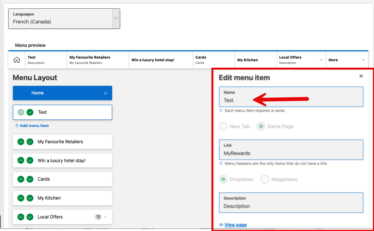This screenshot has width=374, height=231.
Task: Move My Favourite Retailers up
Action: [x=21, y=142]
